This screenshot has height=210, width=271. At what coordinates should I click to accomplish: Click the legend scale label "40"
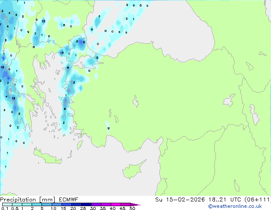[112, 208]
